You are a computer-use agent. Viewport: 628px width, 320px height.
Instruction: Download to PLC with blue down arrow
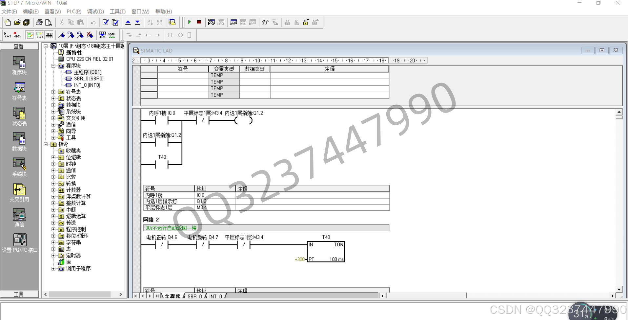click(137, 22)
